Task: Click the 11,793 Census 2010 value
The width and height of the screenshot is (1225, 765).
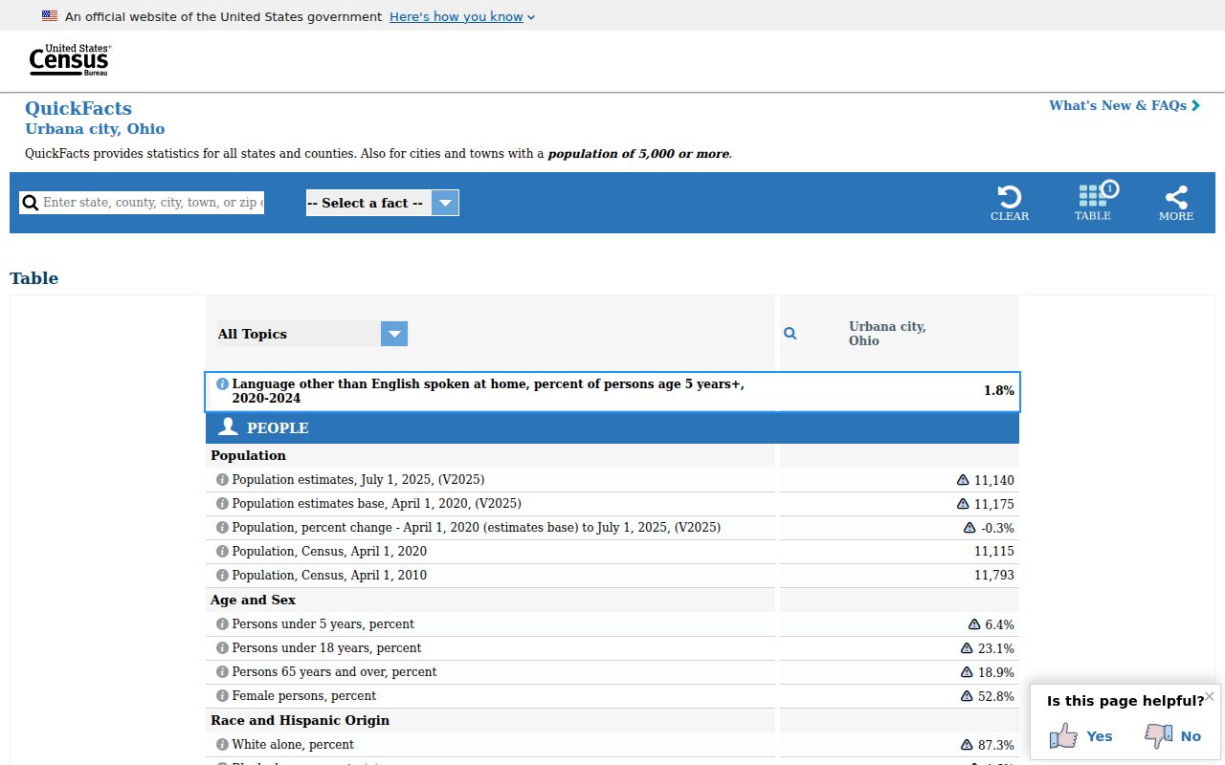Action: point(994,576)
